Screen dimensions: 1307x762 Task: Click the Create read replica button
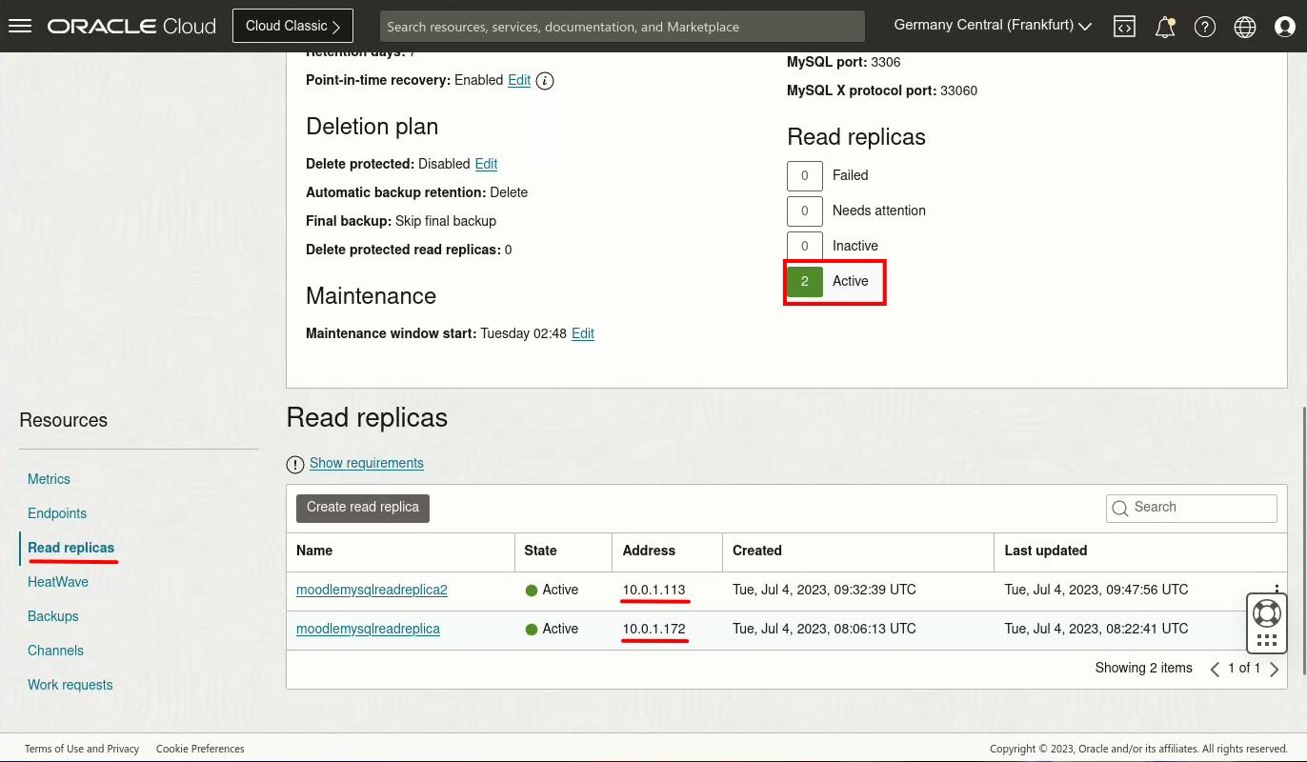363,508
